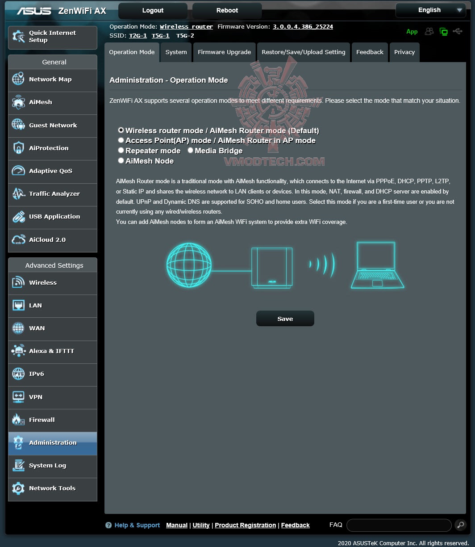
Task: Open the Feedback link in footer
Action: [296, 525]
